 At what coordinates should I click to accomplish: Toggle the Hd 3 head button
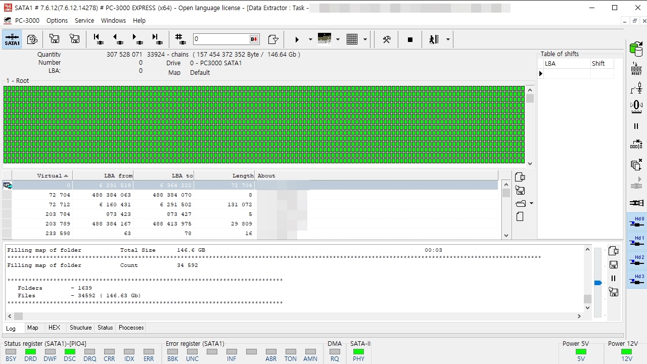[x=636, y=280]
